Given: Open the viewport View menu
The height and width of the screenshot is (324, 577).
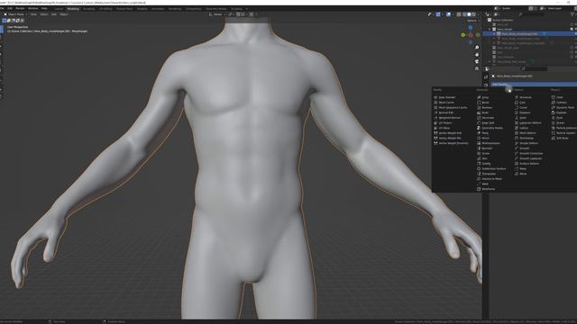Looking at the screenshot, I should point(33,14).
